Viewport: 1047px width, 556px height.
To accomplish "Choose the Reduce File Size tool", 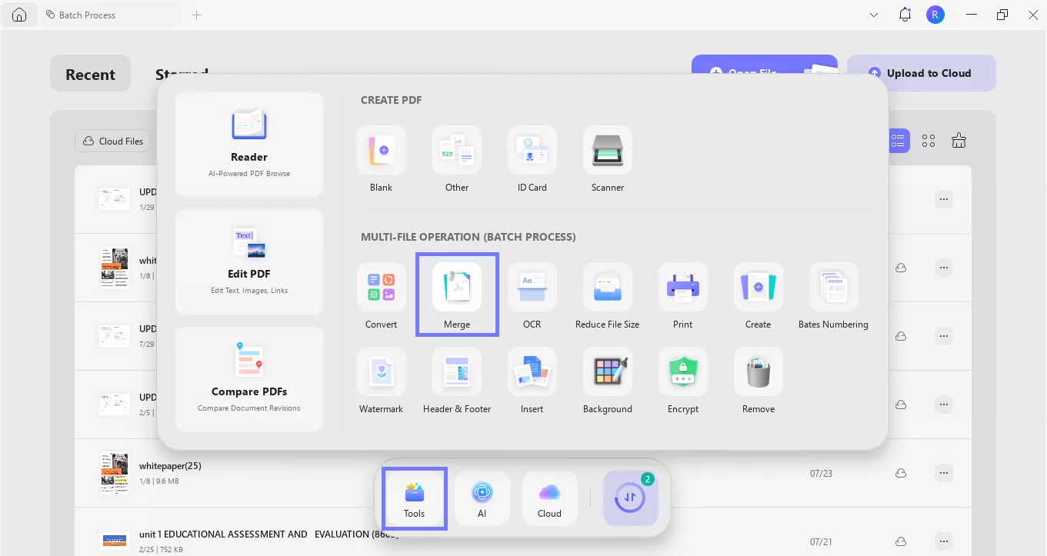I will (607, 293).
